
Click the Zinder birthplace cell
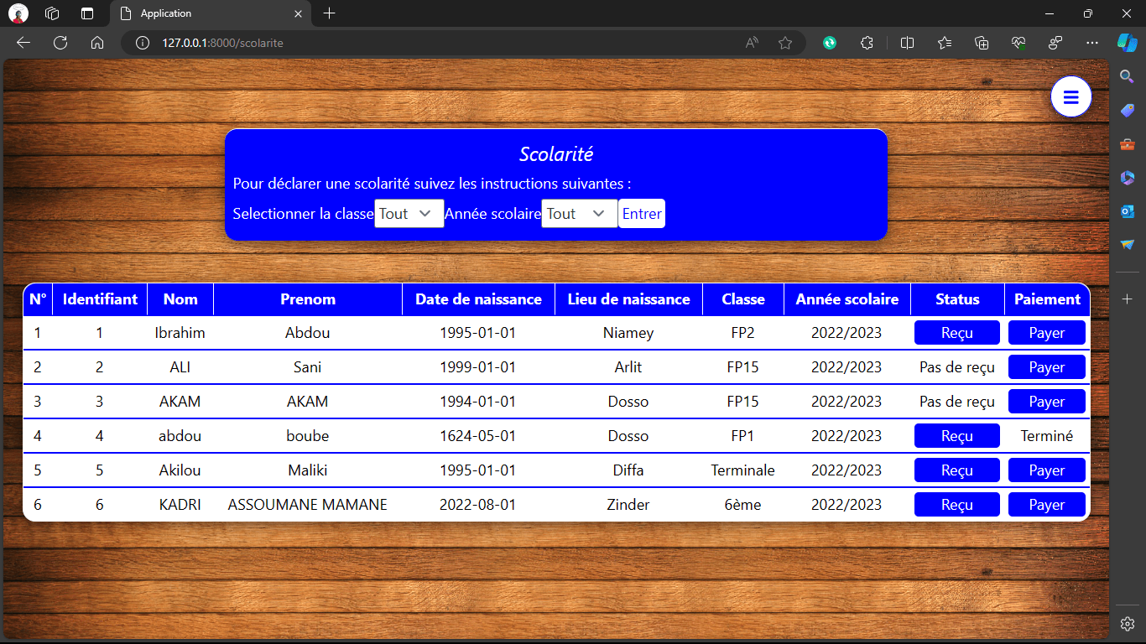coord(628,505)
